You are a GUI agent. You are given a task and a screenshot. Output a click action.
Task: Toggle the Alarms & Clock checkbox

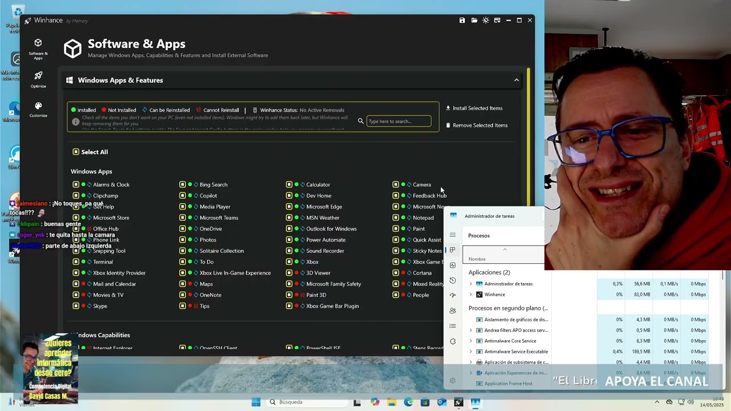point(76,184)
